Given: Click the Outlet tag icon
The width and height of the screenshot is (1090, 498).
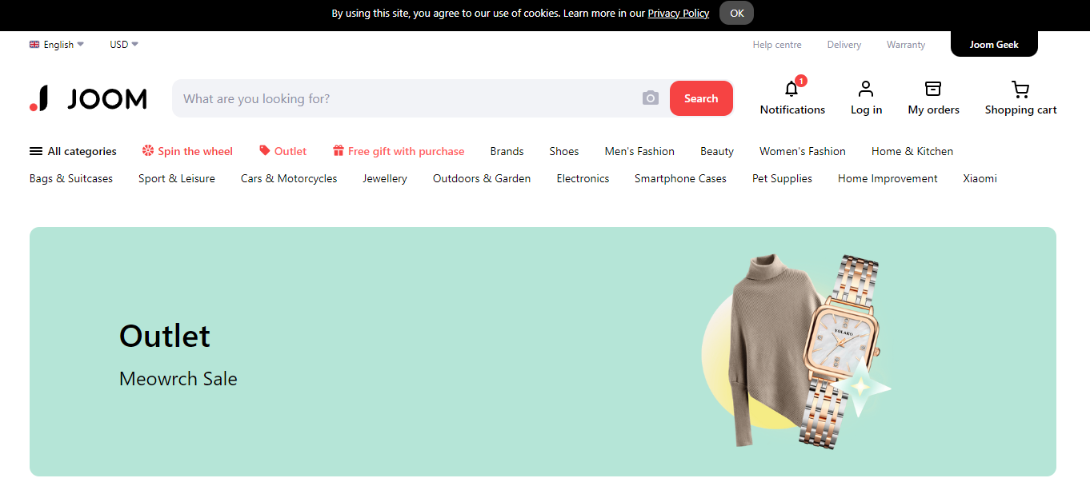Looking at the screenshot, I should (265, 150).
